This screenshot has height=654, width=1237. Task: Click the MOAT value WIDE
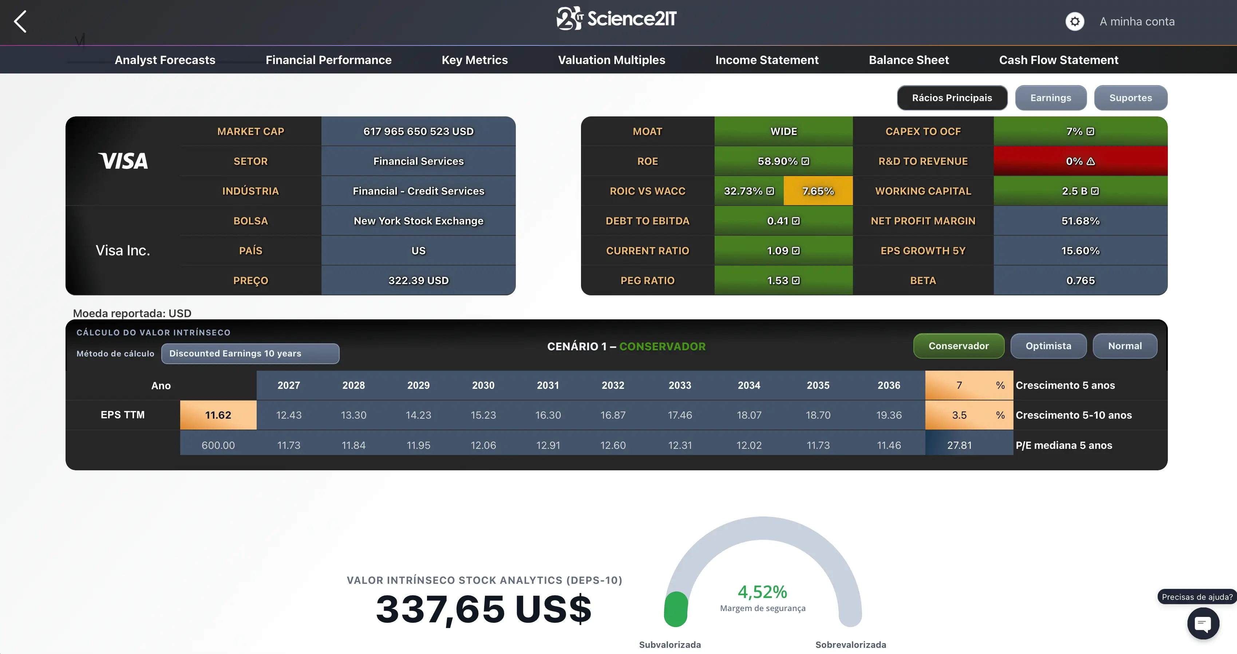[784, 131]
